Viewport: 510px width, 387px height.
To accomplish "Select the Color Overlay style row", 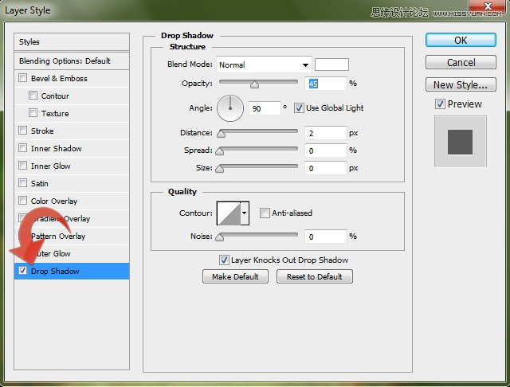I will coord(72,201).
